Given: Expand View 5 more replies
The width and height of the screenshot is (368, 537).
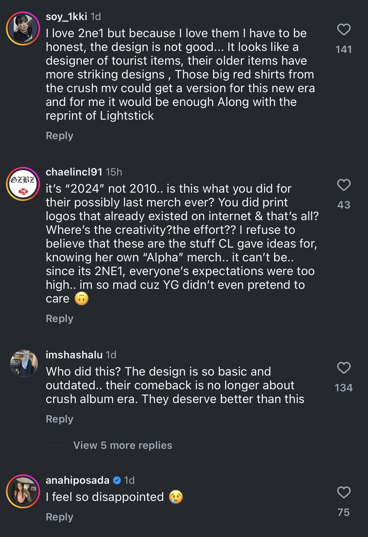Looking at the screenshot, I should click(123, 445).
